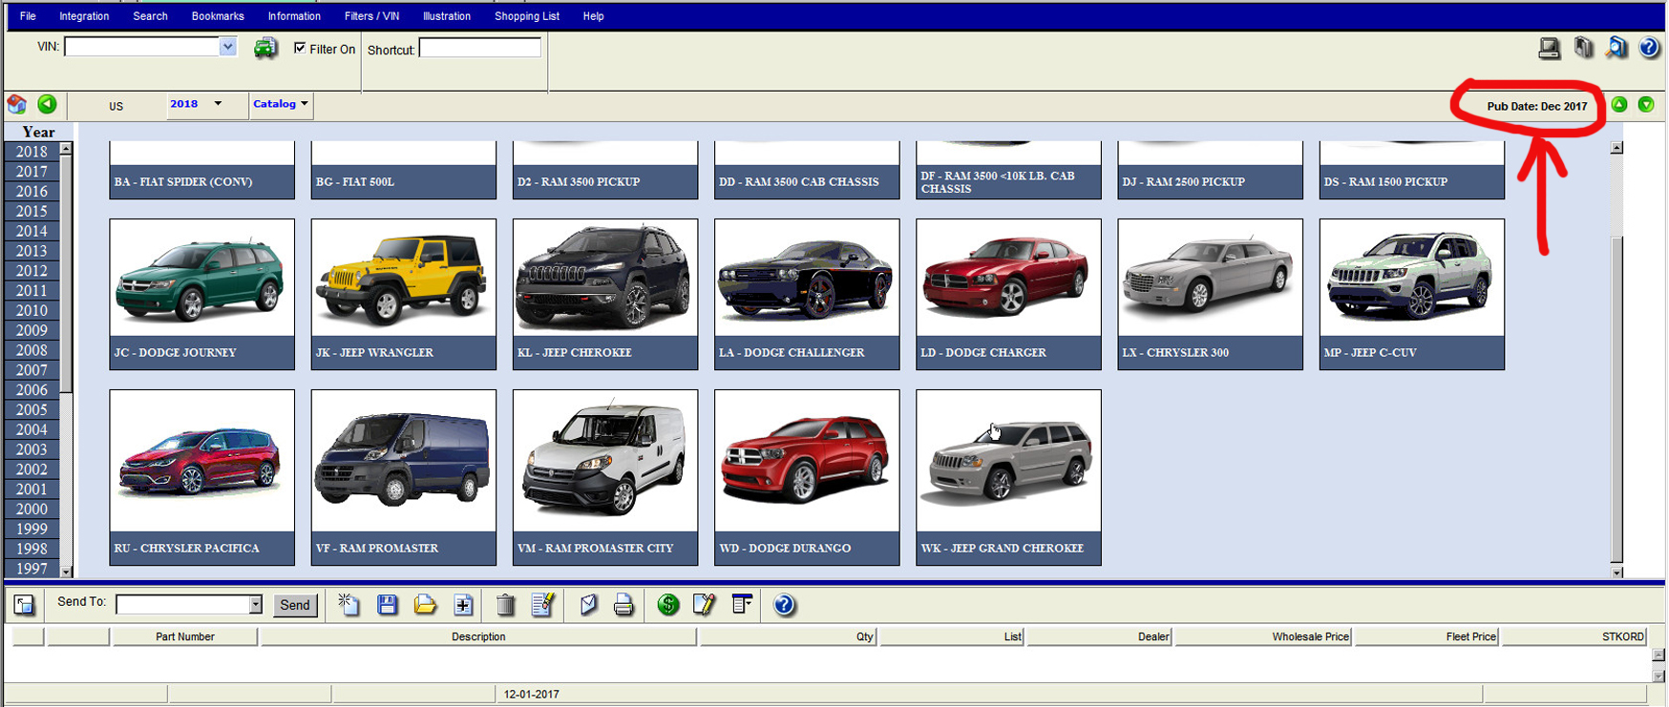Expand the 2018 year dropdown
Viewport: 1669px width, 707px height.
pyautogui.click(x=218, y=104)
